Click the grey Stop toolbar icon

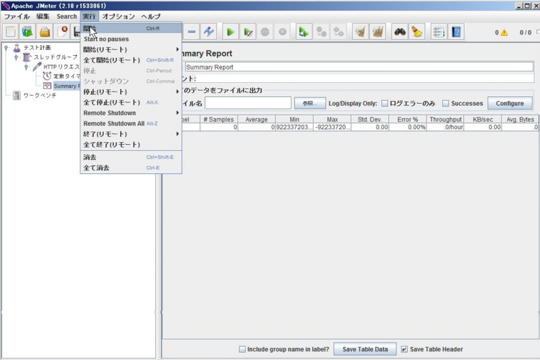pyautogui.click(x=265, y=32)
